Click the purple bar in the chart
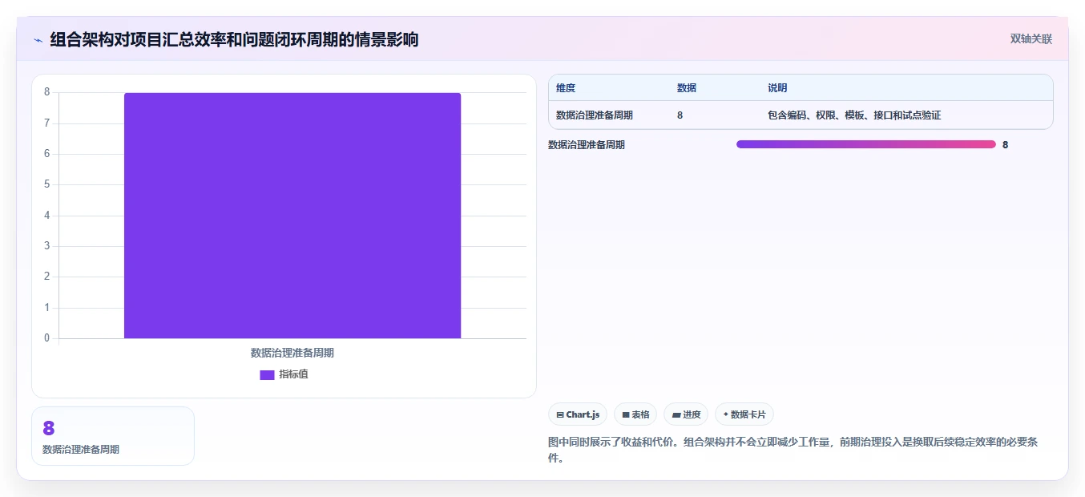1085x497 pixels. tap(292, 216)
